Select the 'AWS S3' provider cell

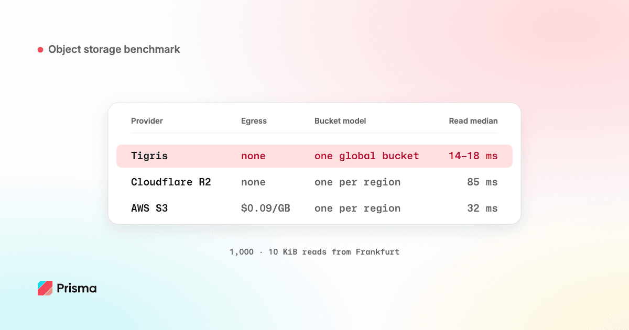coord(149,208)
